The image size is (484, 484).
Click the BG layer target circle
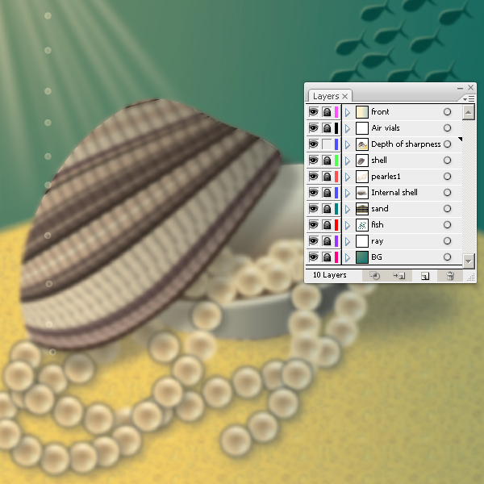(x=447, y=257)
